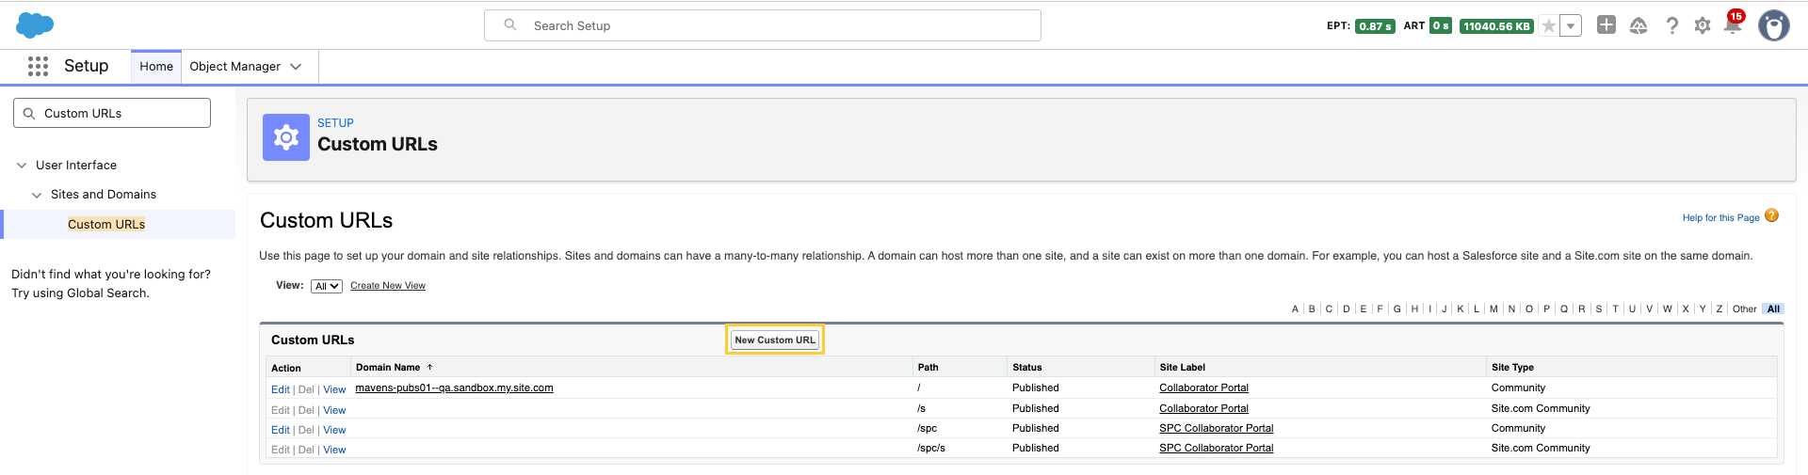1808x475 pixels.
Task: Click the 11040.56 KB badge
Action: (1496, 26)
